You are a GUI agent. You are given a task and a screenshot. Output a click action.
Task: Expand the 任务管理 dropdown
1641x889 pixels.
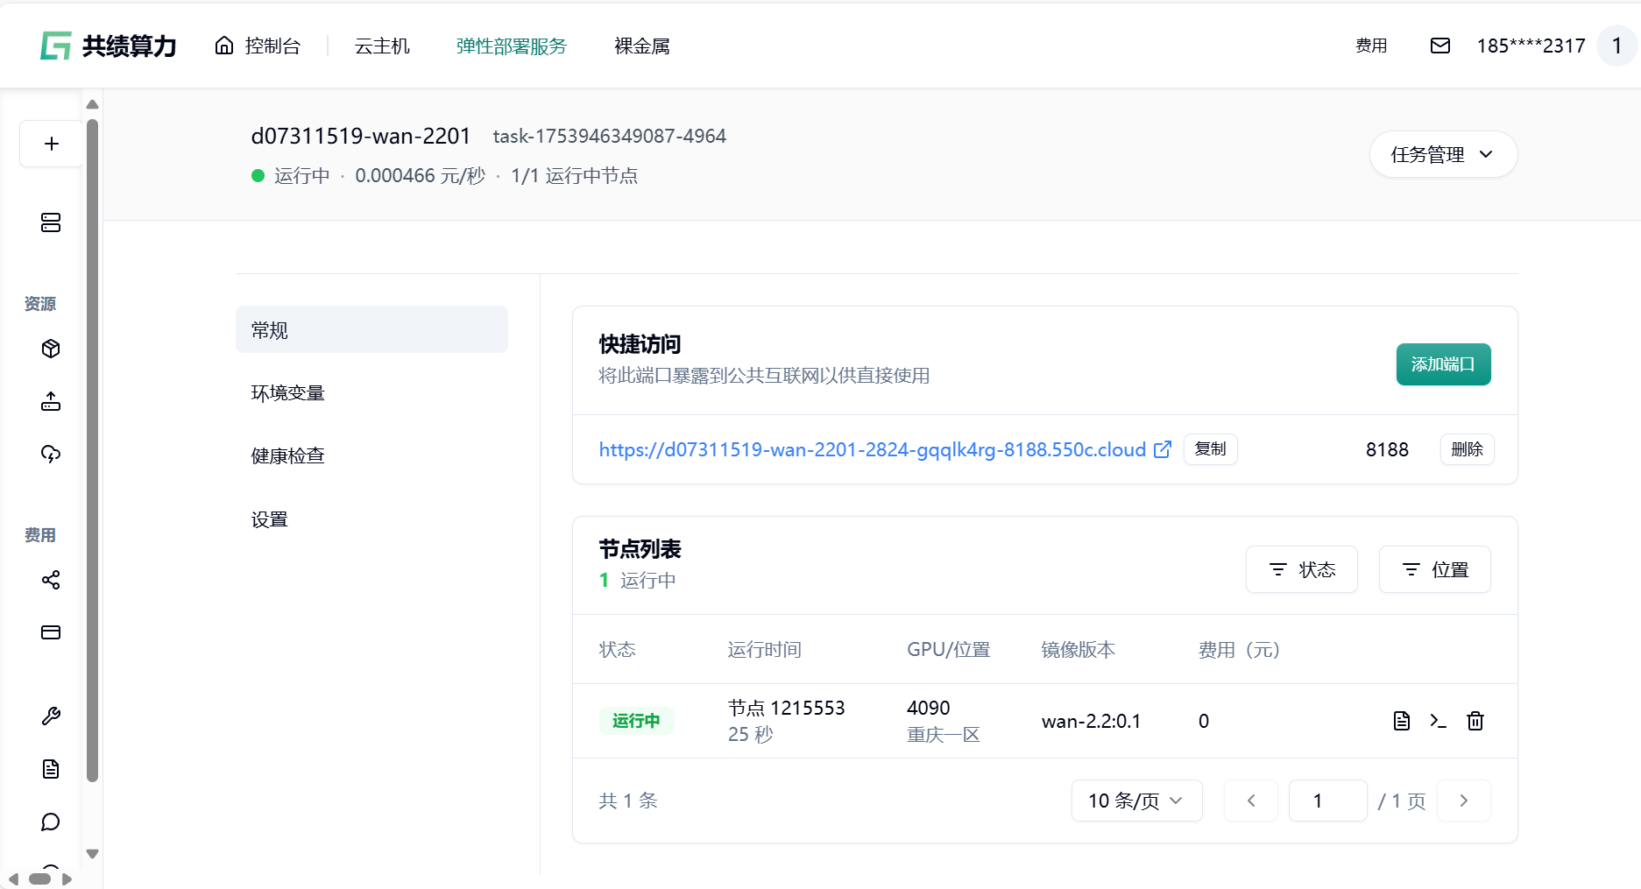point(1442,154)
